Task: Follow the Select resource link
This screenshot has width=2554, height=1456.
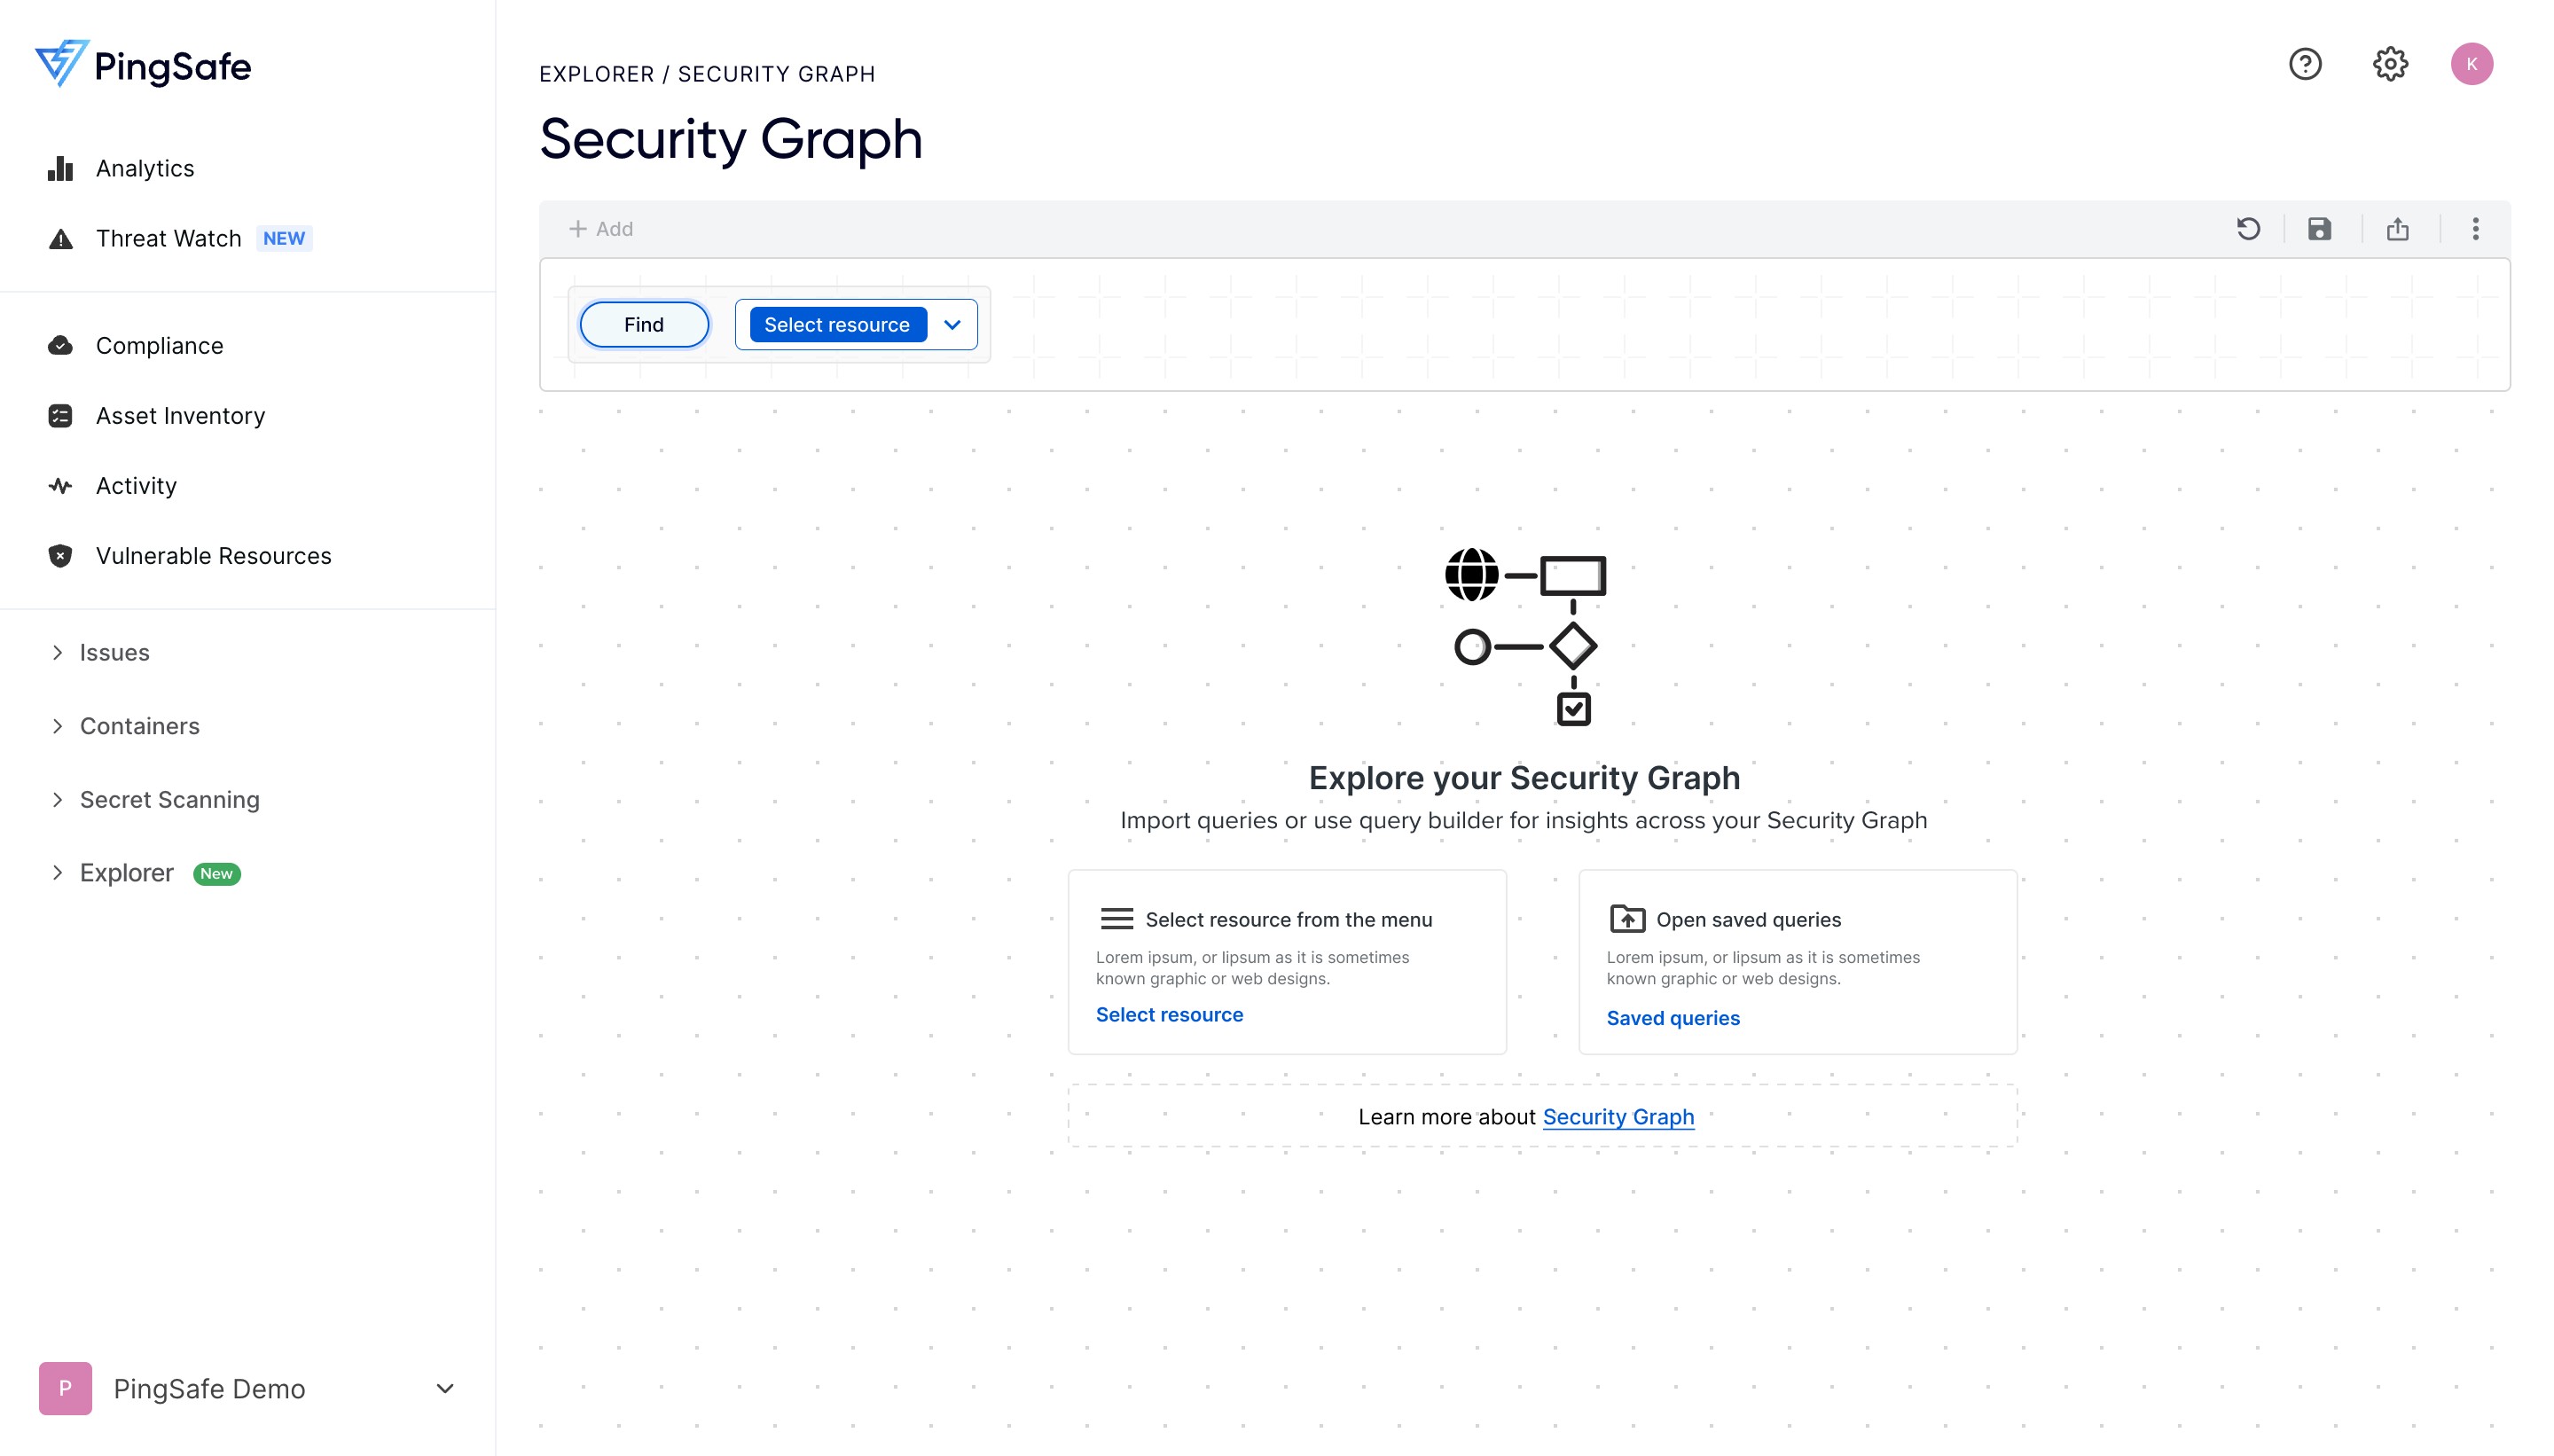Action: coord(1169,1014)
